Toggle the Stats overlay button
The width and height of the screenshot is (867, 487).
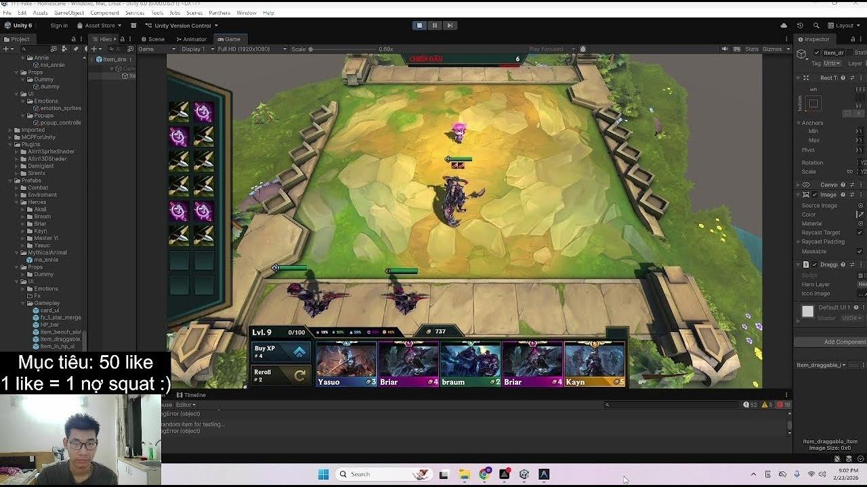tap(752, 49)
